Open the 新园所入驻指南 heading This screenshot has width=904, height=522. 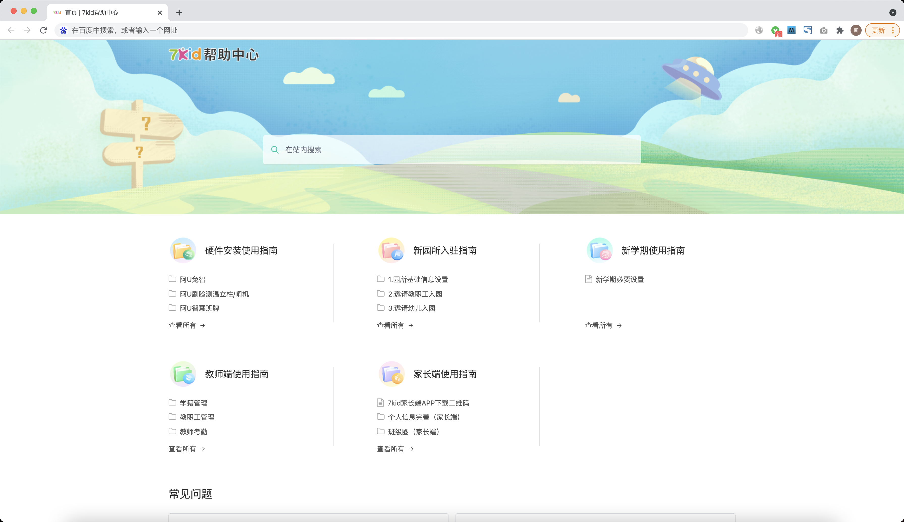pos(445,251)
